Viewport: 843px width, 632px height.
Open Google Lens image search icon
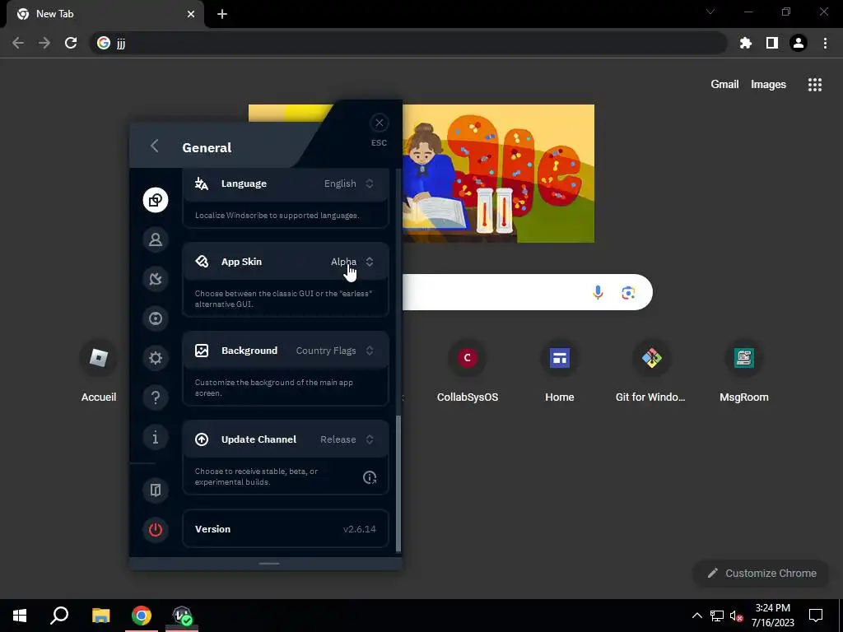pyautogui.click(x=628, y=292)
